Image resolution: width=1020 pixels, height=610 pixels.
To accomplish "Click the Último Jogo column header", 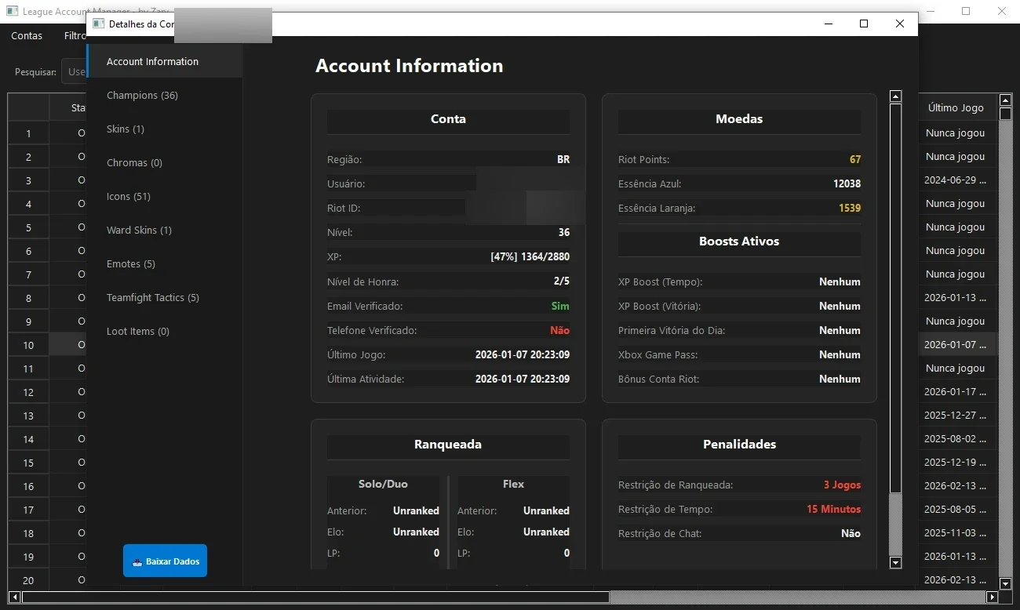I will pos(956,107).
